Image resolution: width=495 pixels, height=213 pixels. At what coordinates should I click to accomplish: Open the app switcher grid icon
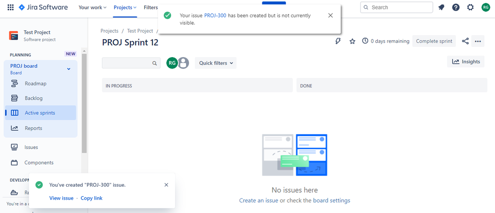pyautogui.click(x=10, y=7)
